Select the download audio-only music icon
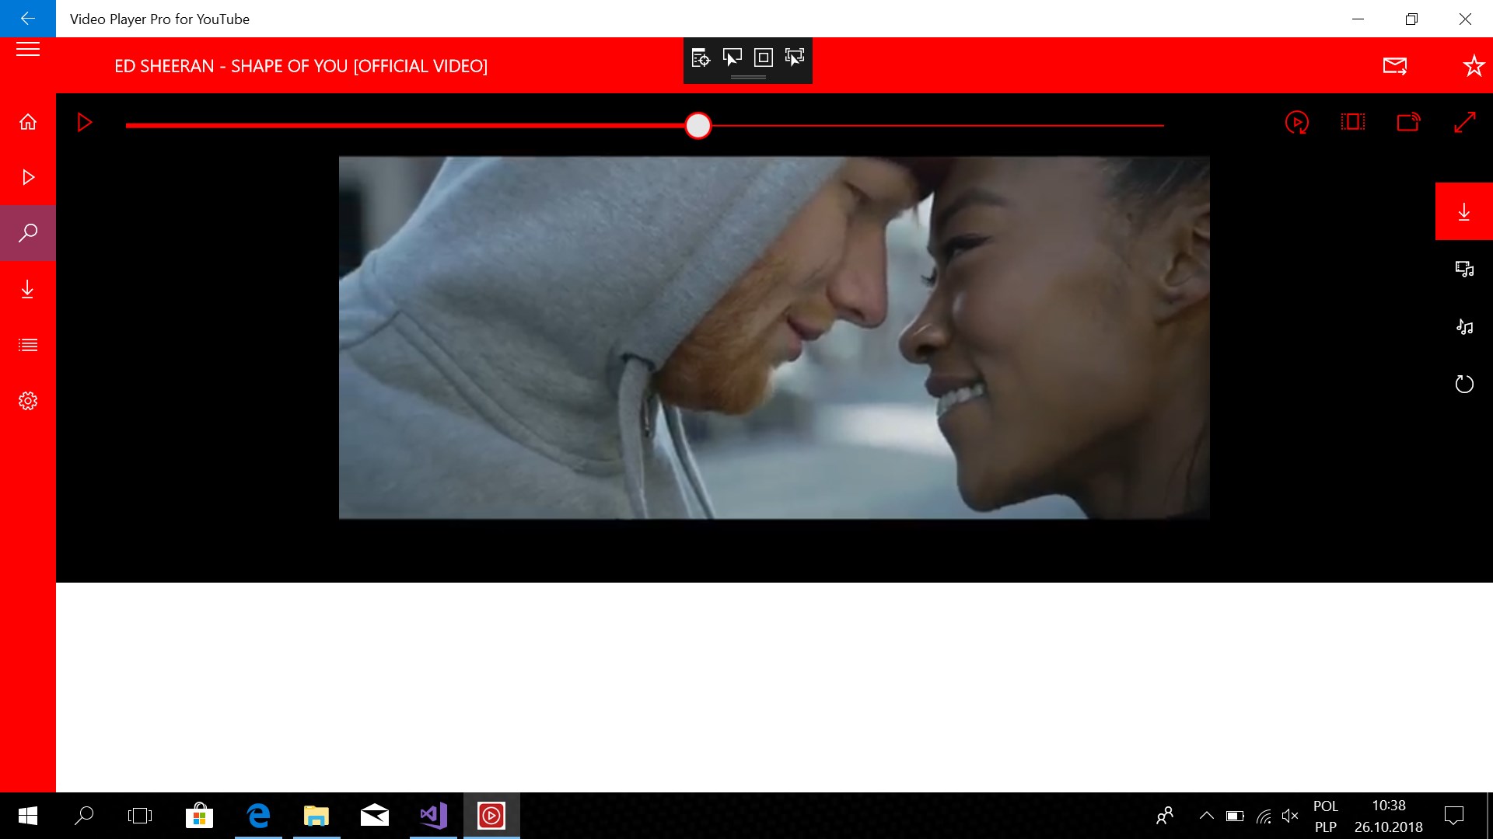 1463,327
